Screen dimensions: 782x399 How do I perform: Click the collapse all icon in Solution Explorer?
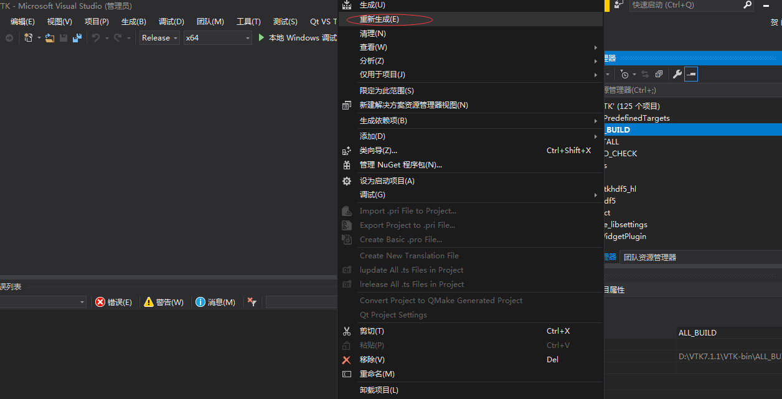(659, 73)
